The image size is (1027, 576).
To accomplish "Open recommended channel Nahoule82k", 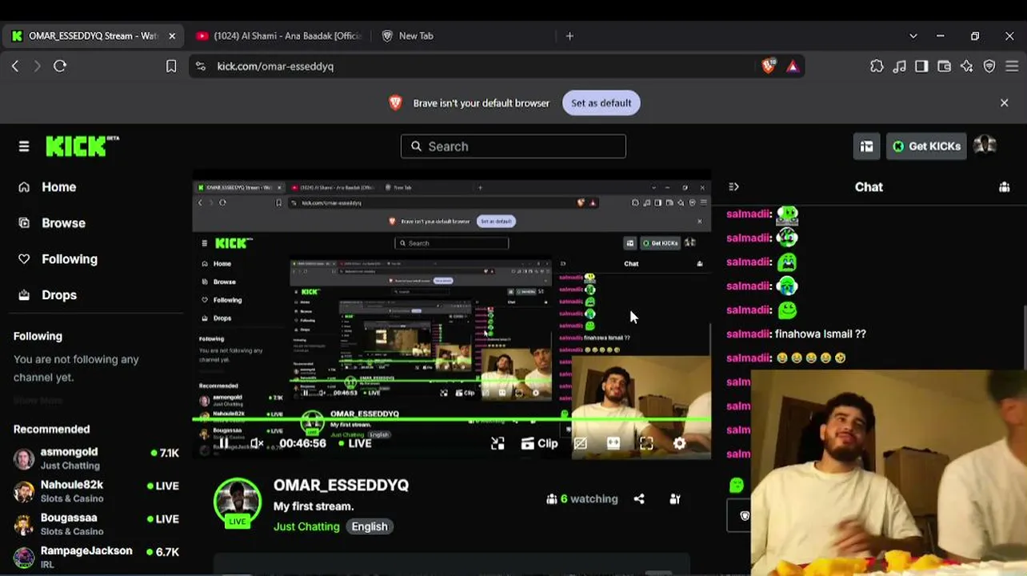I will [97, 491].
